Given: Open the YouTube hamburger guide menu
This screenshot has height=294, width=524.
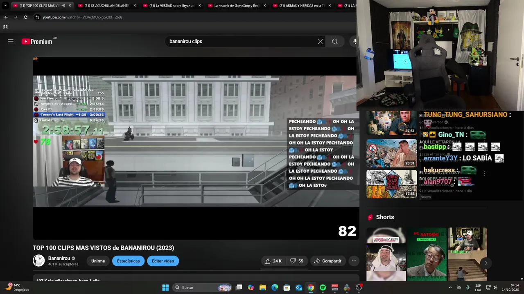Looking at the screenshot, I should pos(11,41).
